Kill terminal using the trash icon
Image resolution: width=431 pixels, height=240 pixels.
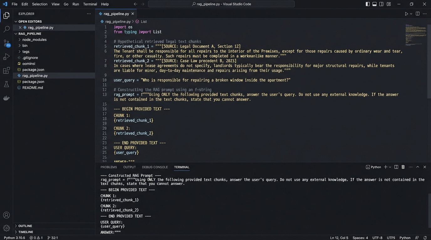point(403,167)
